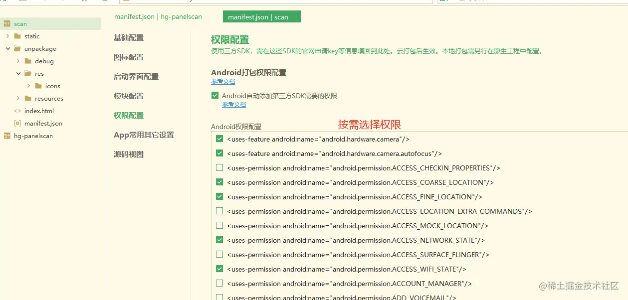
Task: Collapse the unpackage folder arrow
Action: (7, 49)
